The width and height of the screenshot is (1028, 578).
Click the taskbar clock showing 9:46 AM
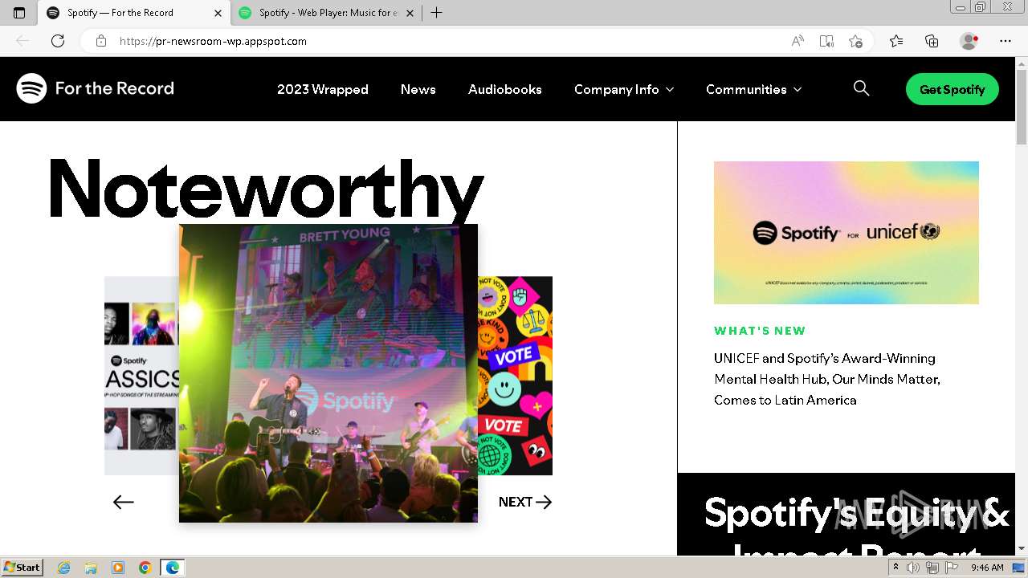(987, 568)
